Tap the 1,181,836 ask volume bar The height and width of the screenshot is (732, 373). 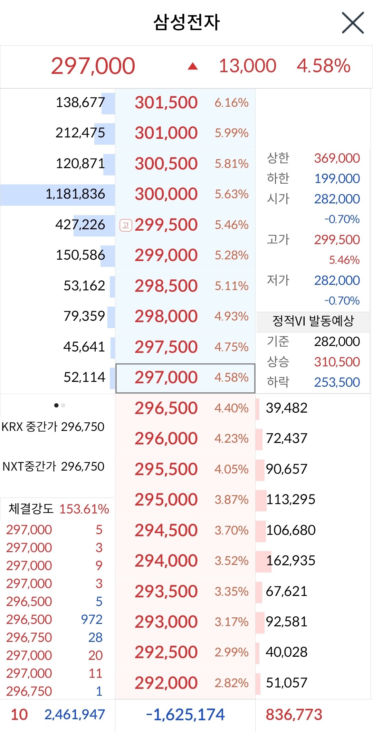coord(58,195)
